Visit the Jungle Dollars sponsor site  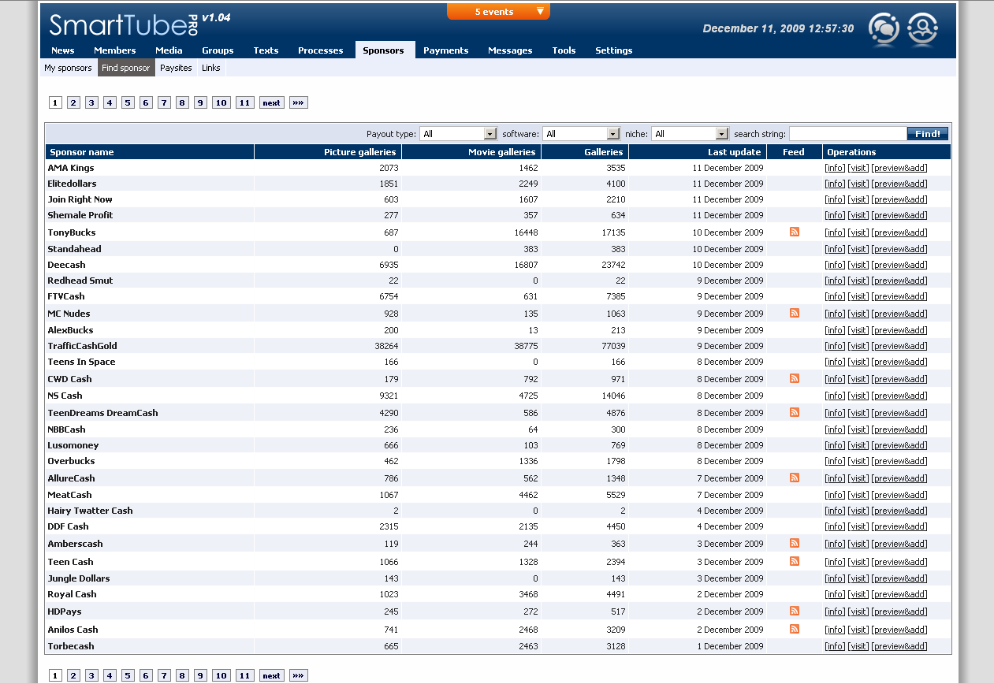tap(858, 578)
